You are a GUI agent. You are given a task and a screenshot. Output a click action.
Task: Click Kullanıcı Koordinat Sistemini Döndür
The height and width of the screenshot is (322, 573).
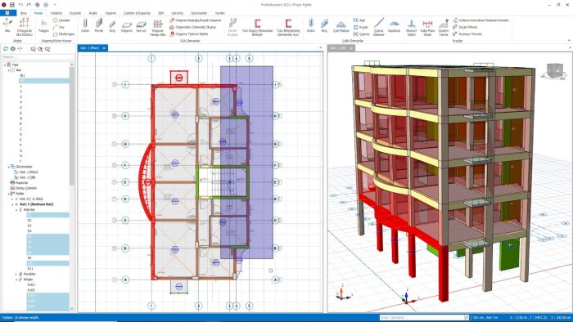coord(481,20)
